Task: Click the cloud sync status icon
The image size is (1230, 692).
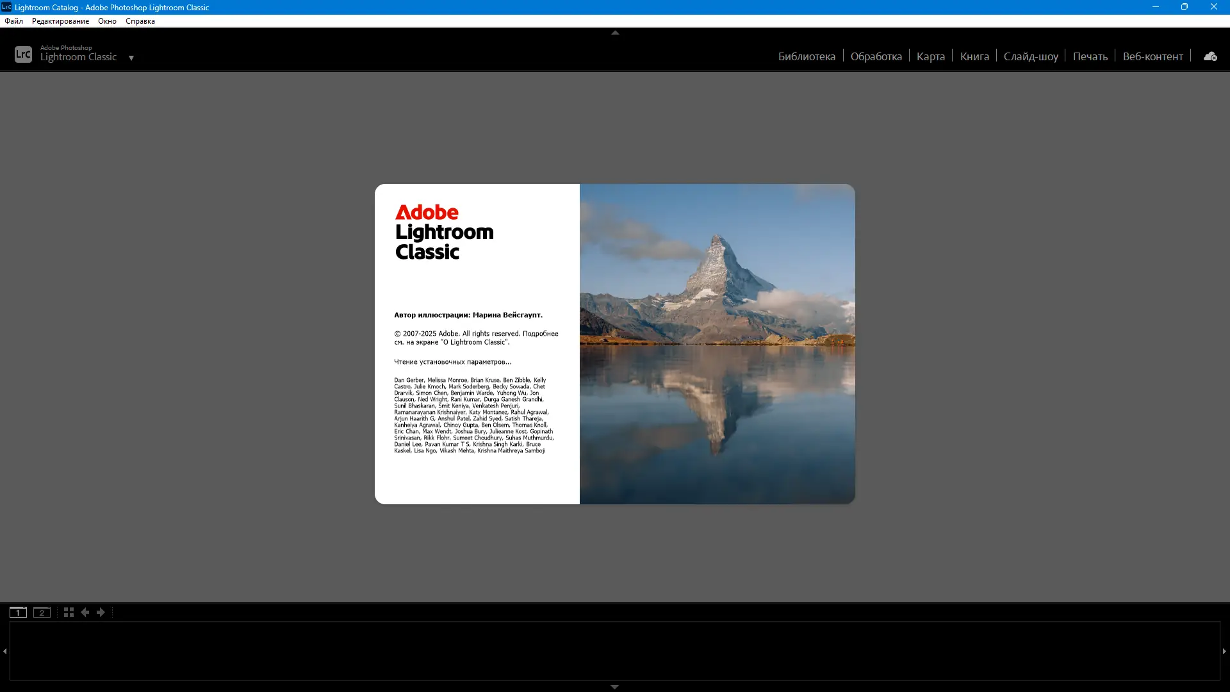Action: pyautogui.click(x=1210, y=56)
